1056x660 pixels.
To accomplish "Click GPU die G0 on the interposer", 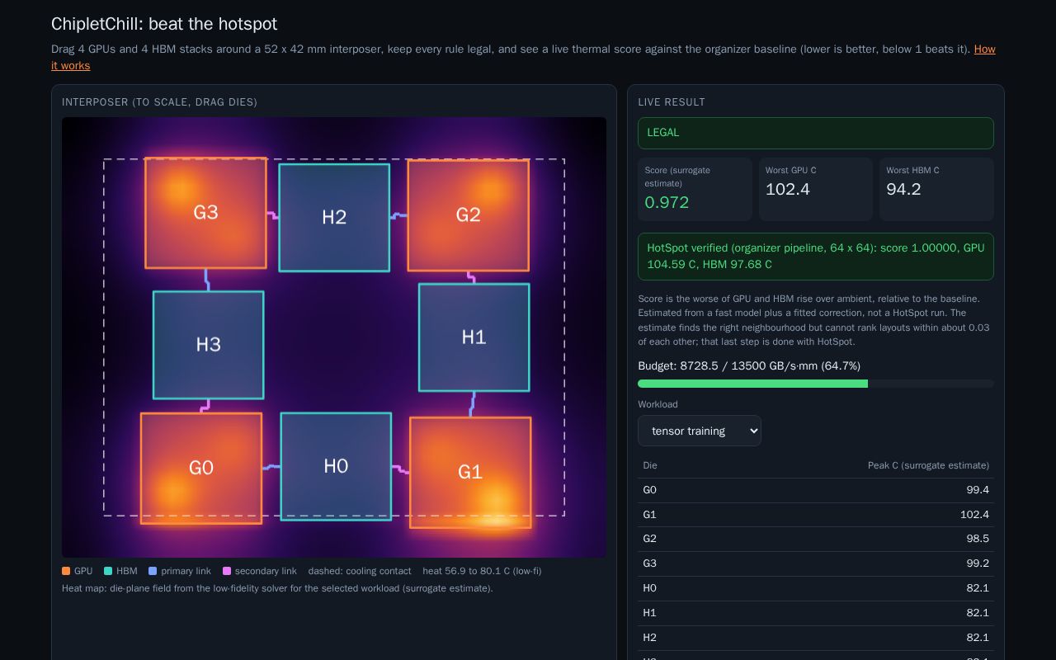I will tap(201, 468).
